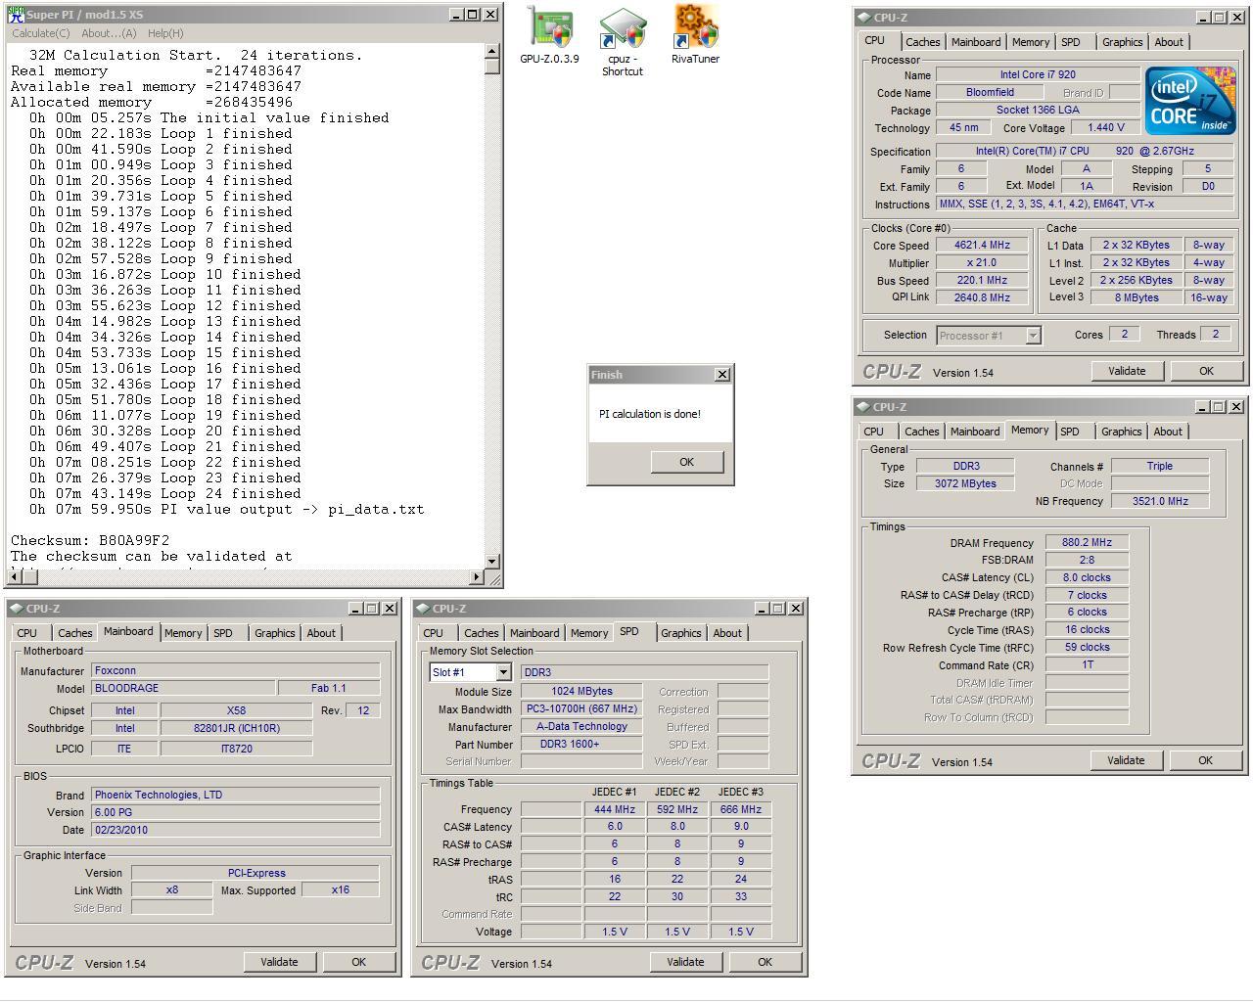Click OK in the A-Data CPU-Z window
The width and height of the screenshot is (1253, 1002).
[765, 962]
